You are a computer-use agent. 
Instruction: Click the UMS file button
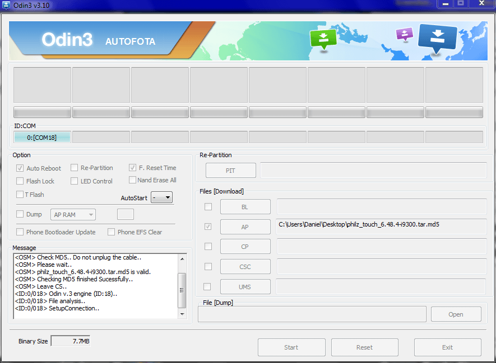click(245, 286)
